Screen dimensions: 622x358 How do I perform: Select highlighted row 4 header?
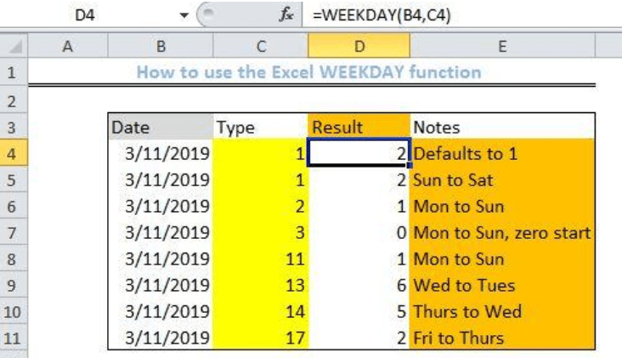coord(14,154)
